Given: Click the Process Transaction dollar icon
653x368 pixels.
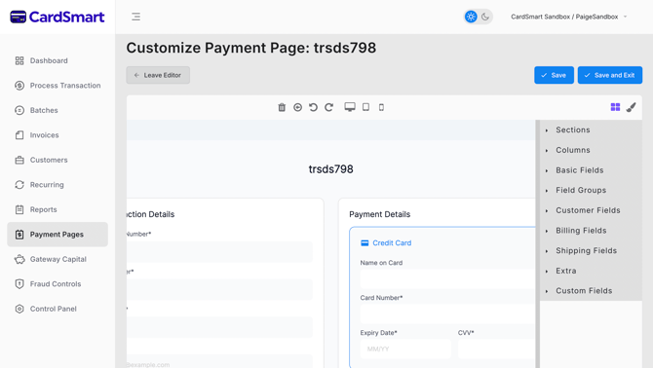Looking at the screenshot, I should (x=19, y=86).
